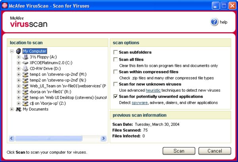Uncheck Scan for potentially unwanted applications
The width and height of the screenshot is (238, 162).
point(115,96)
